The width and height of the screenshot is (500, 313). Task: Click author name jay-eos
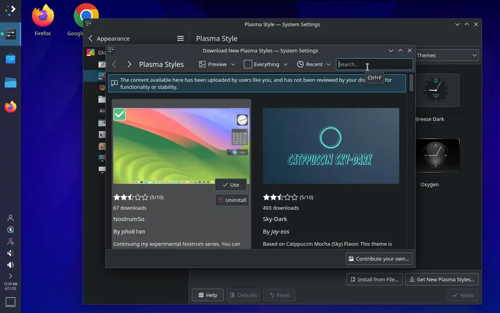[280, 231]
